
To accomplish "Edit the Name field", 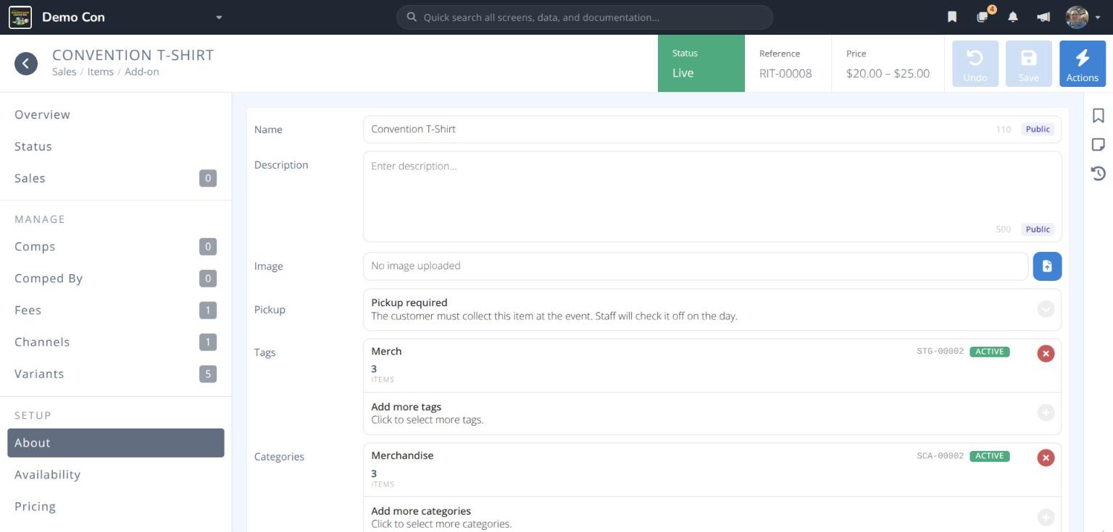I will pos(712,130).
